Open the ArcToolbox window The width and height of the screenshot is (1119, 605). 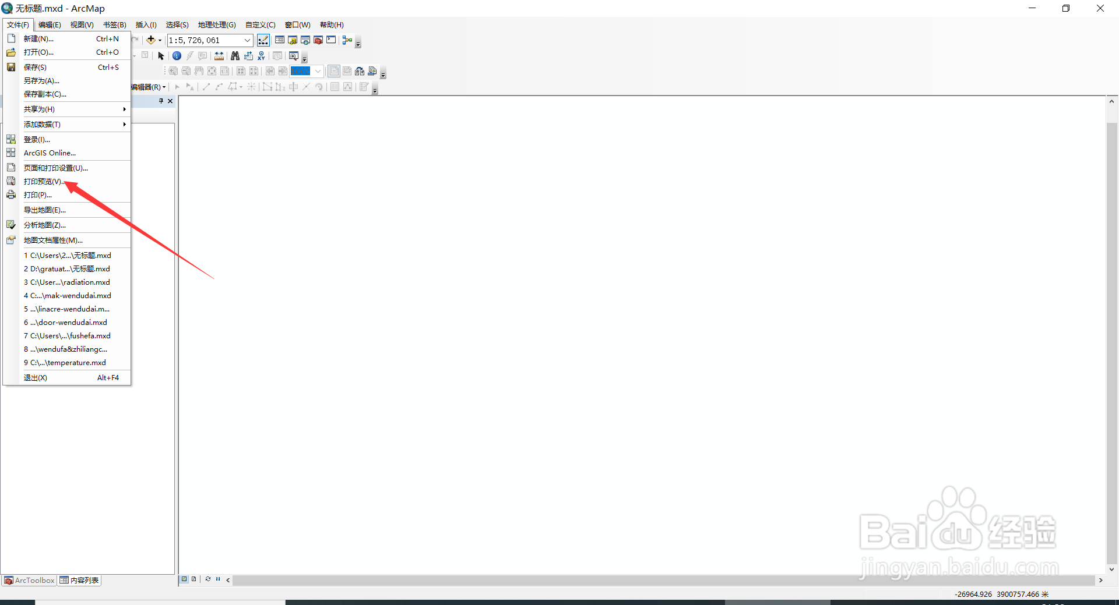(318, 40)
